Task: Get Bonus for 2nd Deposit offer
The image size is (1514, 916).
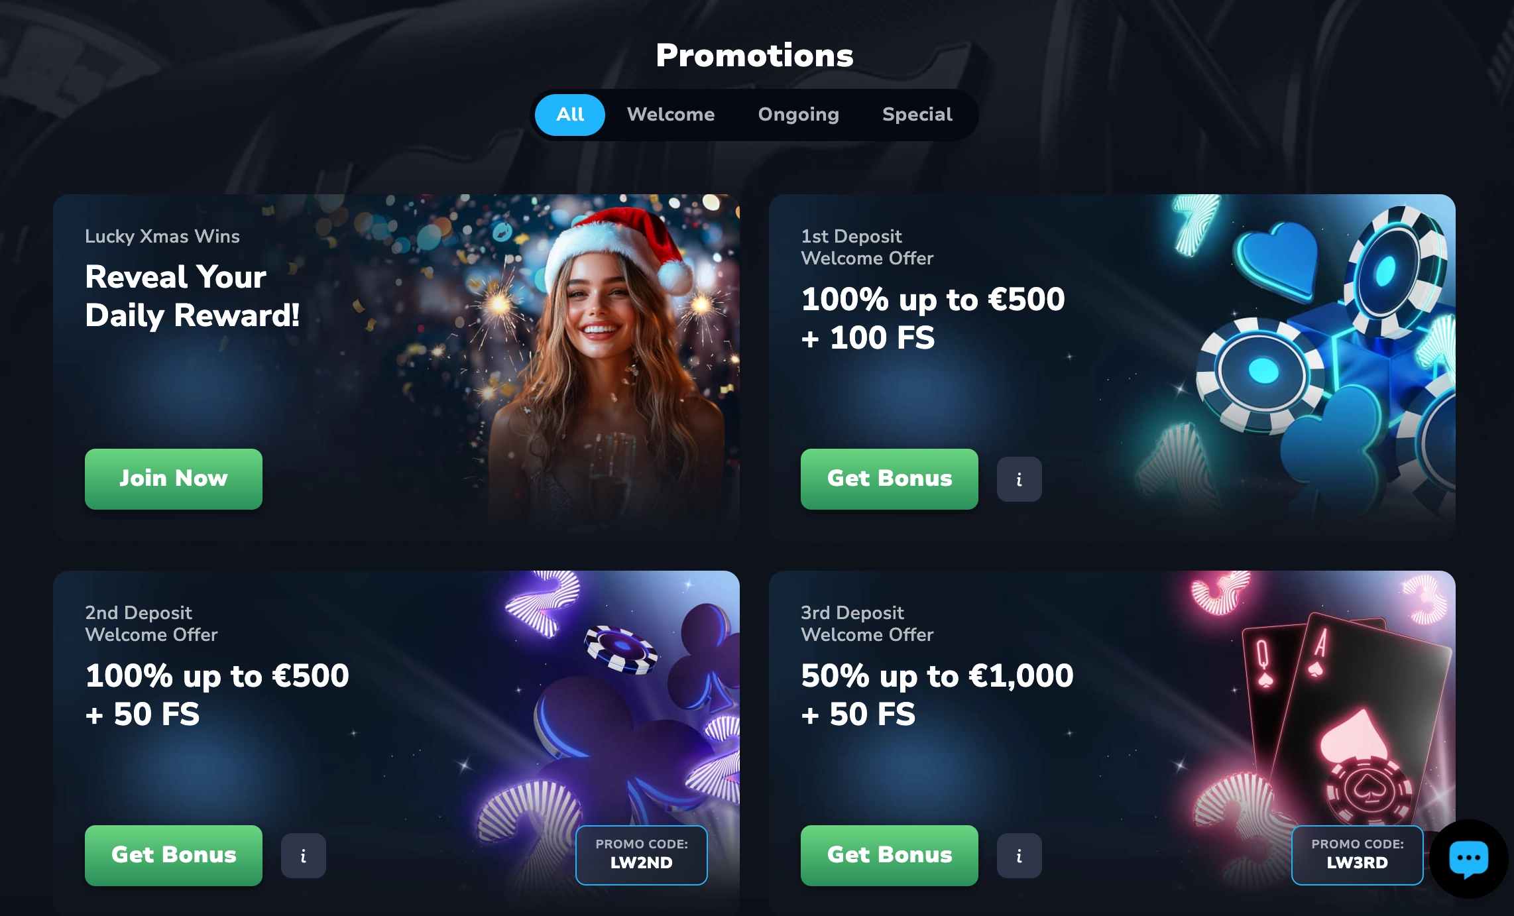Action: coord(174,856)
